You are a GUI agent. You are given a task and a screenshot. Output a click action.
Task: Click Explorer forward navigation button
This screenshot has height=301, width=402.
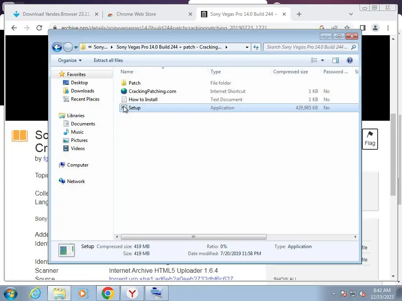[x=68, y=47]
